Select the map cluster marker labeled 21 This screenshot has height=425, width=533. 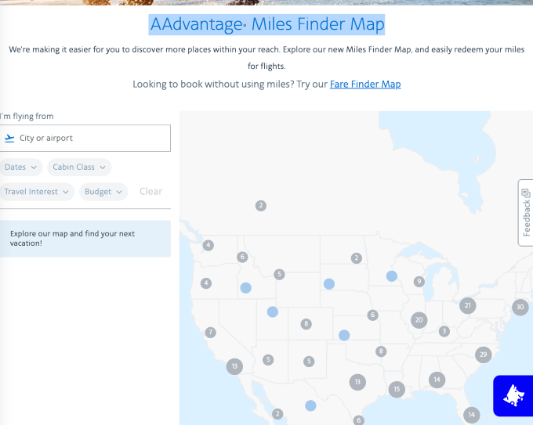(468, 305)
